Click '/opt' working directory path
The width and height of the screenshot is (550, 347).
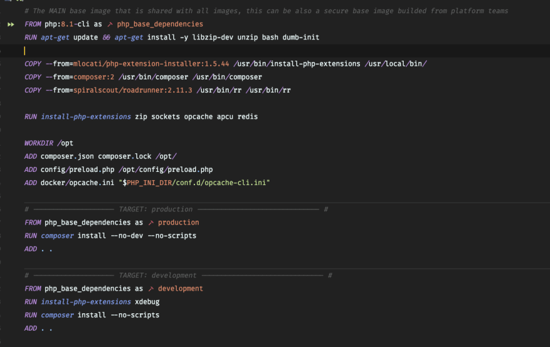click(x=65, y=143)
